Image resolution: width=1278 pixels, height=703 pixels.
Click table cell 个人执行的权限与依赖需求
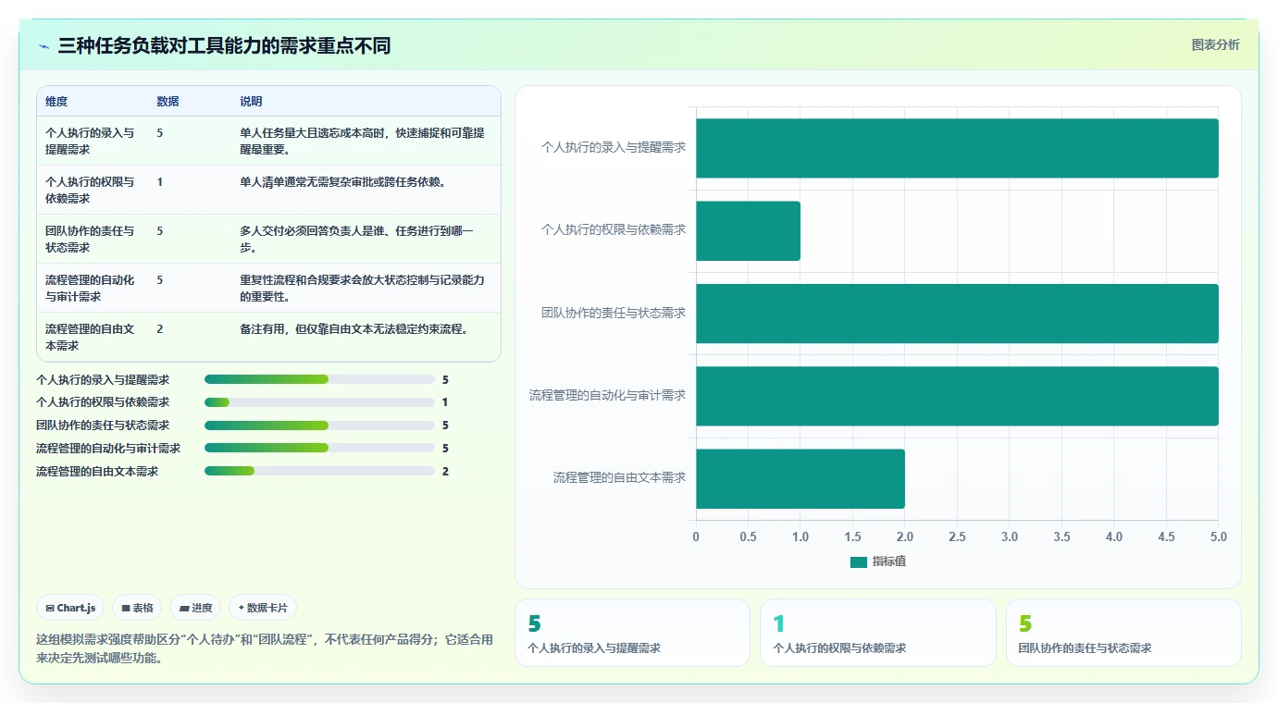pyautogui.click(x=90, y=190)
